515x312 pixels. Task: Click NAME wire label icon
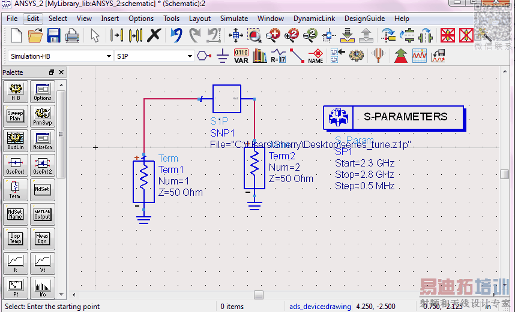point(316,56)
